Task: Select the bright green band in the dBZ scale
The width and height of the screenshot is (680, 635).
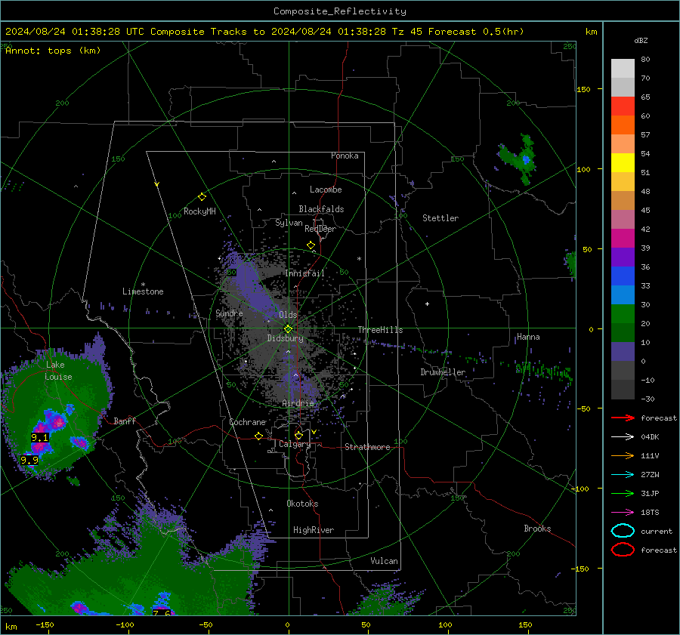Action: 623,313
